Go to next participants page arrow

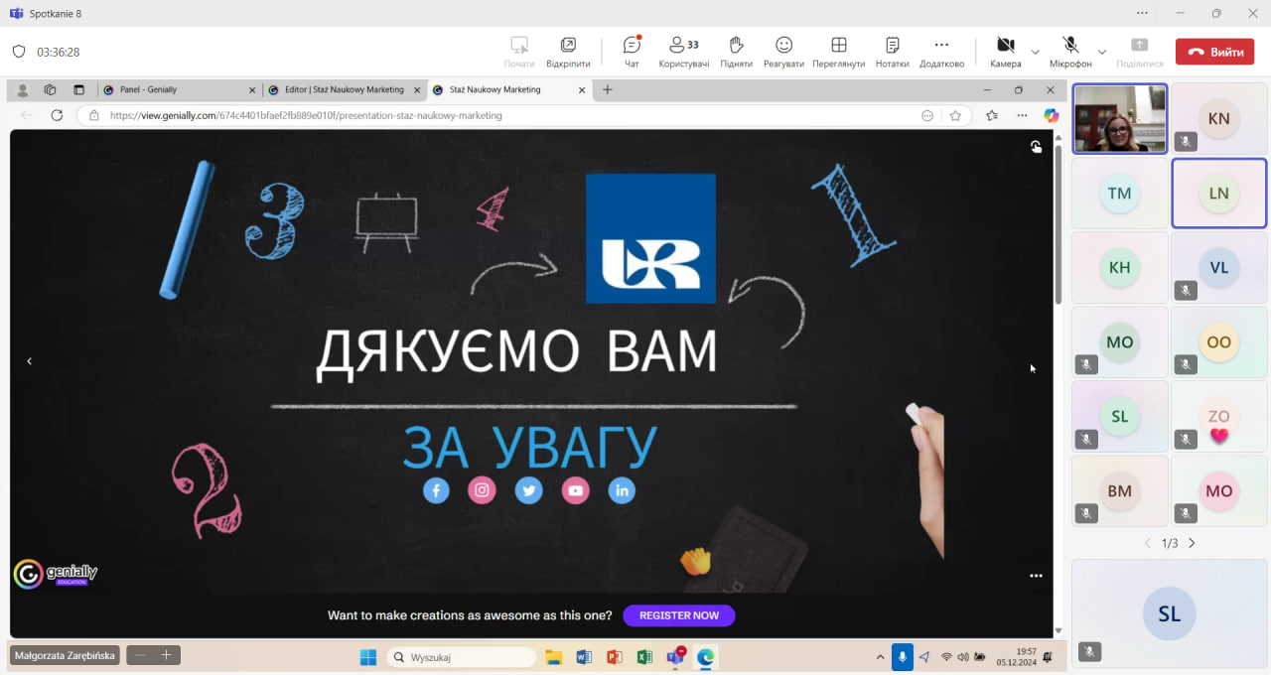click(1192, 543)
